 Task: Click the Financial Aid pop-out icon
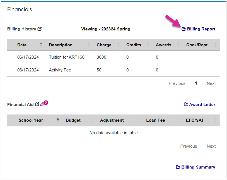37,104
